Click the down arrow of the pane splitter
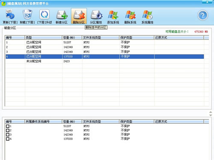 coord(211,115)
